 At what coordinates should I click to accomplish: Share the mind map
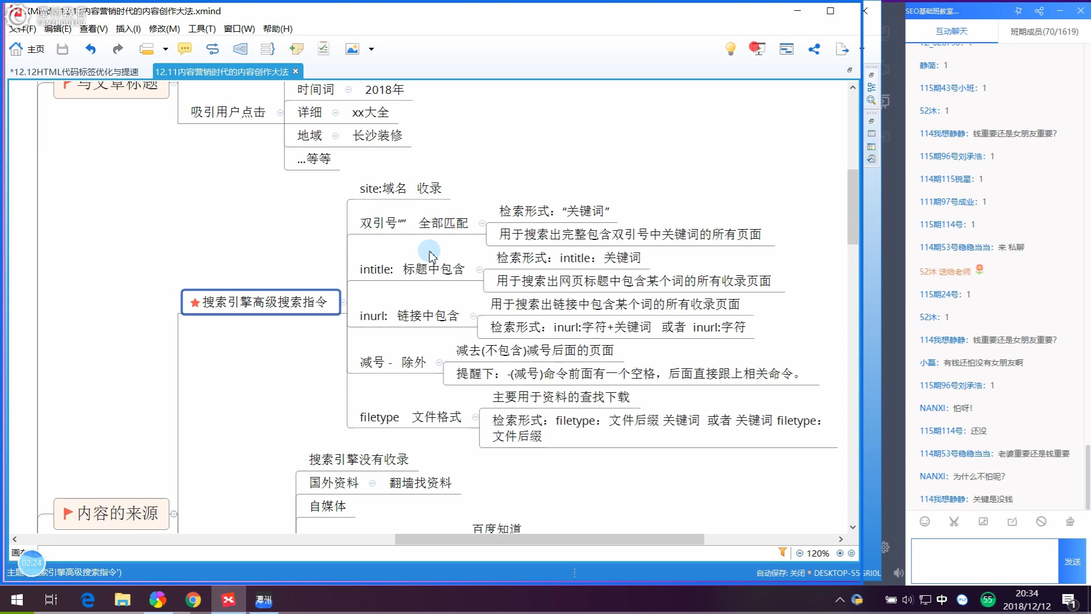tap(814, 49)
